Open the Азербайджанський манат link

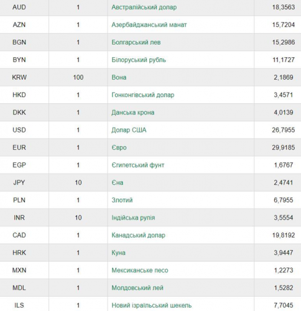(x=149, y=25)
